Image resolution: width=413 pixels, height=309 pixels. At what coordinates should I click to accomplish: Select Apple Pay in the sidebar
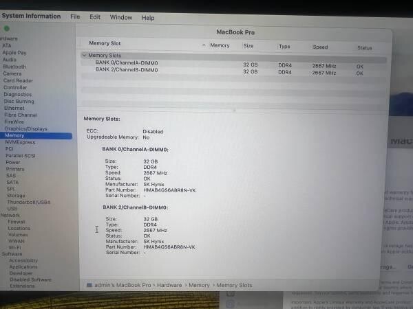click(14, 53)
